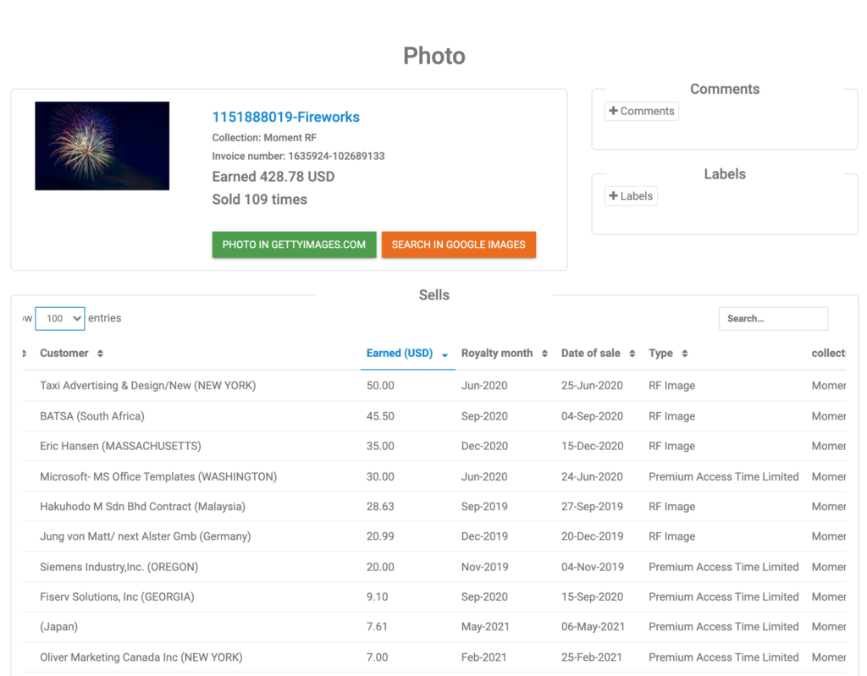Select the Microsoft- MS Office Templates row
This screenshot has width=867, height=676.
pyautogui.click(x=158, y=477)
